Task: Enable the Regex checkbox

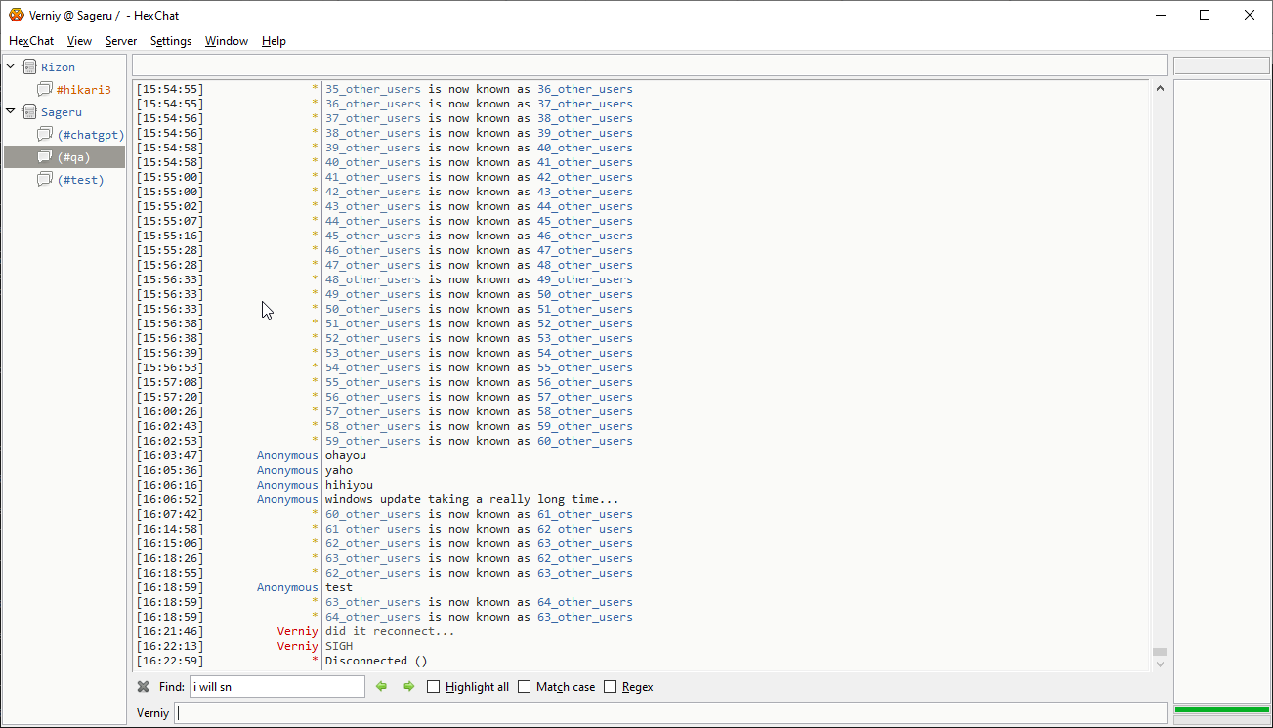Action: click(x=611, y=687)
